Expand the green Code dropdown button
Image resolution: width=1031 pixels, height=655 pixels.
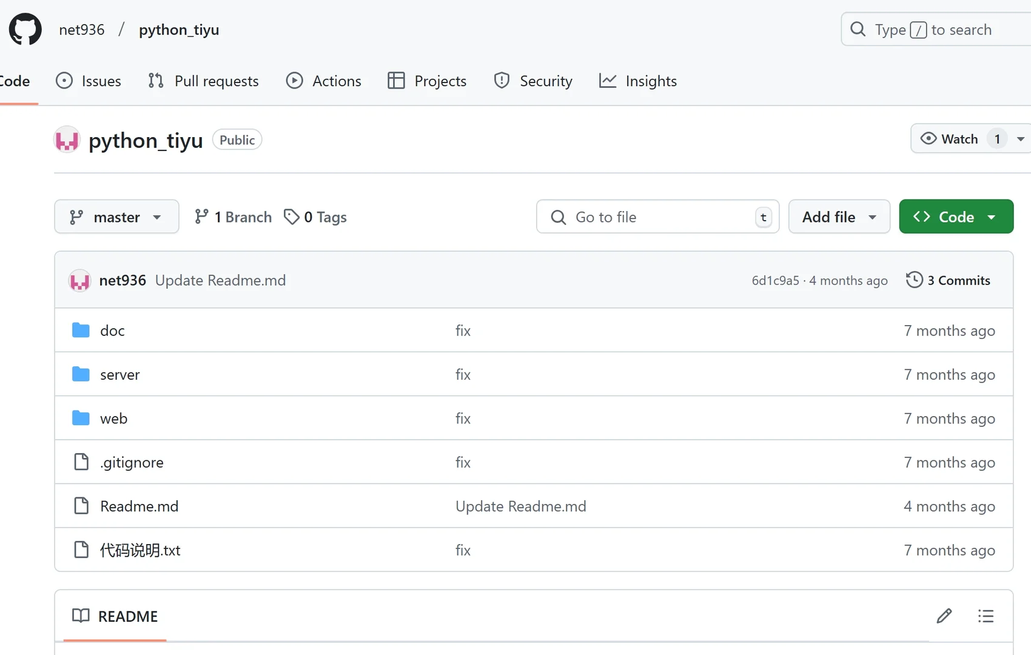(x=956, y=217)
